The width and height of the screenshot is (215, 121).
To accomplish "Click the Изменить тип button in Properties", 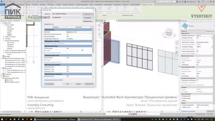I will click(x=210, y=31).
